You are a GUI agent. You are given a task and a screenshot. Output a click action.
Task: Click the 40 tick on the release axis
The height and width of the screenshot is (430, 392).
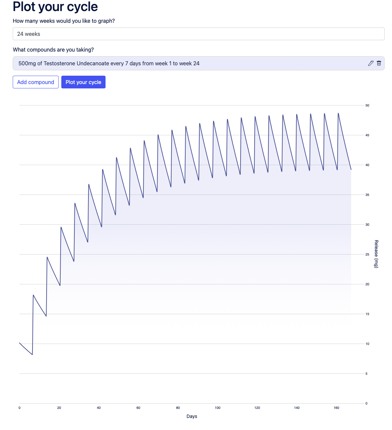click(367, 165)
